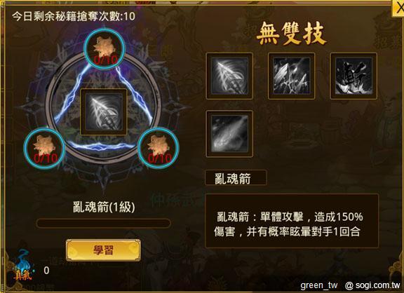The width and height of the screenshot is (404, 293).
Task: Click the 無雙技 title heading
Action: (291, 34)
